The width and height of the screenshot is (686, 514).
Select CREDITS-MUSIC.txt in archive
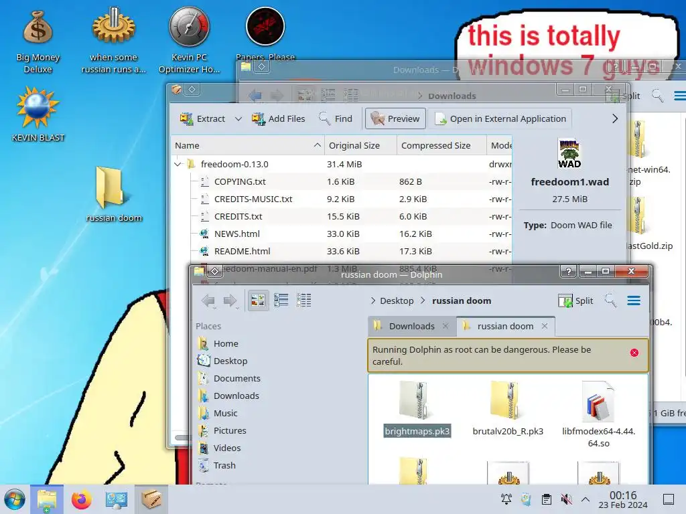click(x=253, y=199)
